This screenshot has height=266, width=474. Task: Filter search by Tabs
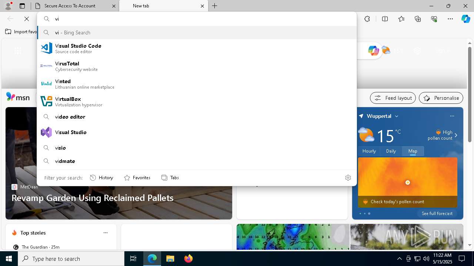(x=170, y=178)
